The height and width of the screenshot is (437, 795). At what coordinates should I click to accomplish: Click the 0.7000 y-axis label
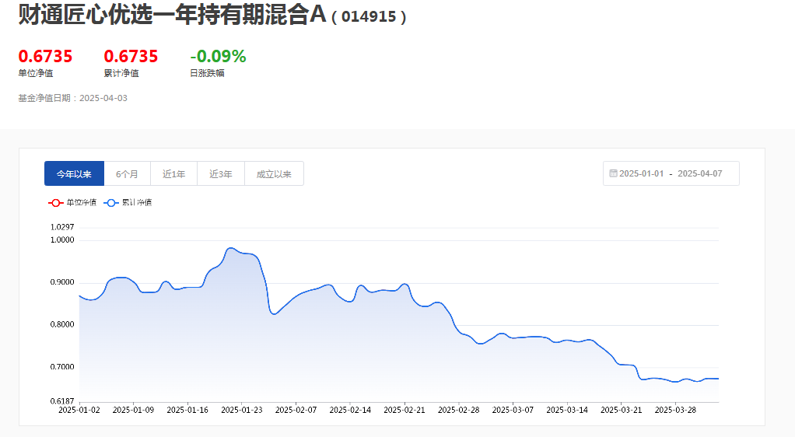[x=62, y=367]
